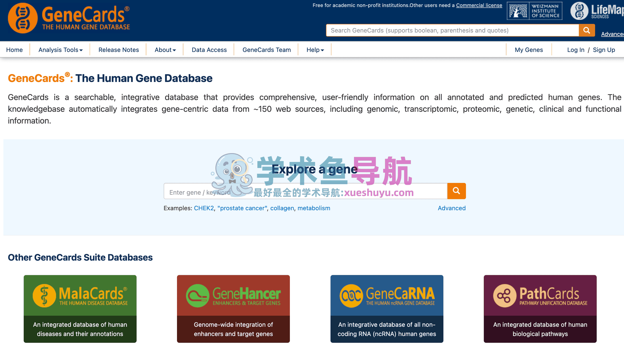Click the CHEK2 example link

(x=204, y=208)
